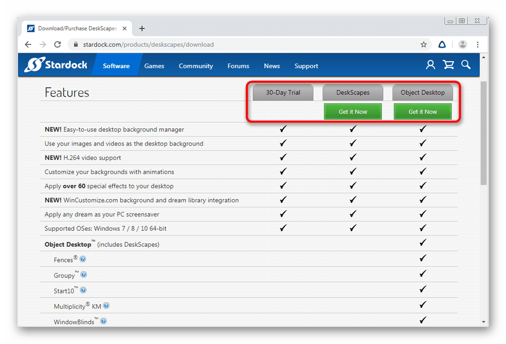Screen dimensions: 506x344
Task: Click the site search magnifier icon
Action: [466, 64]
